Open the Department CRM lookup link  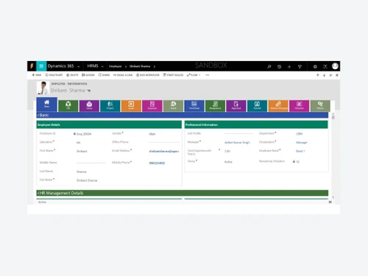click(299, 134)
